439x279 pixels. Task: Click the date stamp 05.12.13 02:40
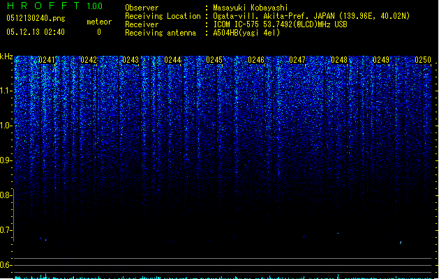[x=36, y=32]
